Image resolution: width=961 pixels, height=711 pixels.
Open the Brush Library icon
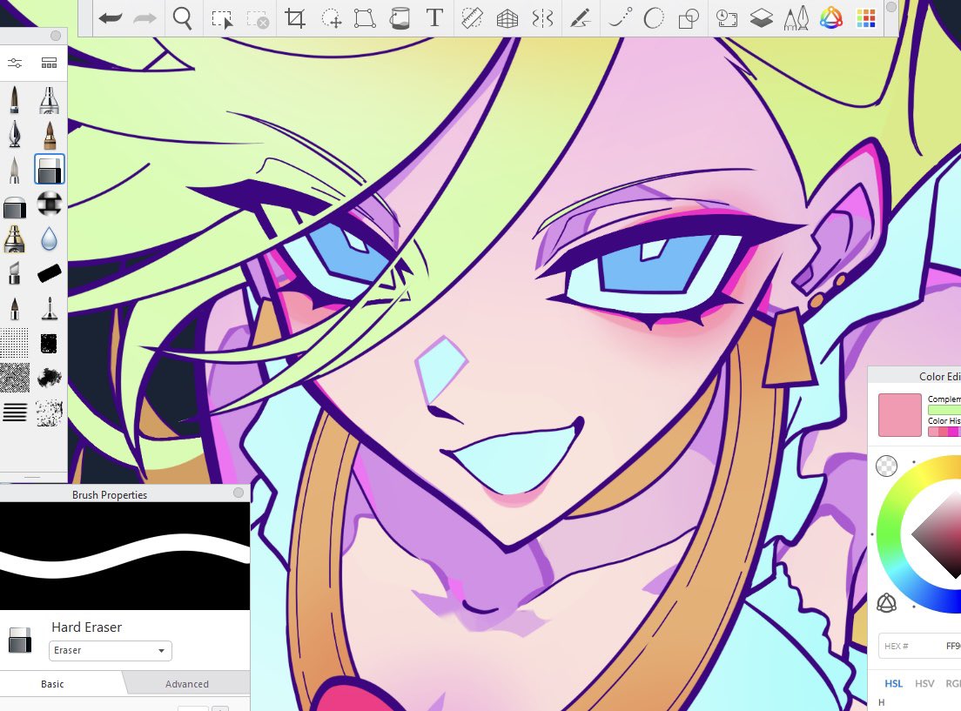pyautogui.click(x=49, y=64)
